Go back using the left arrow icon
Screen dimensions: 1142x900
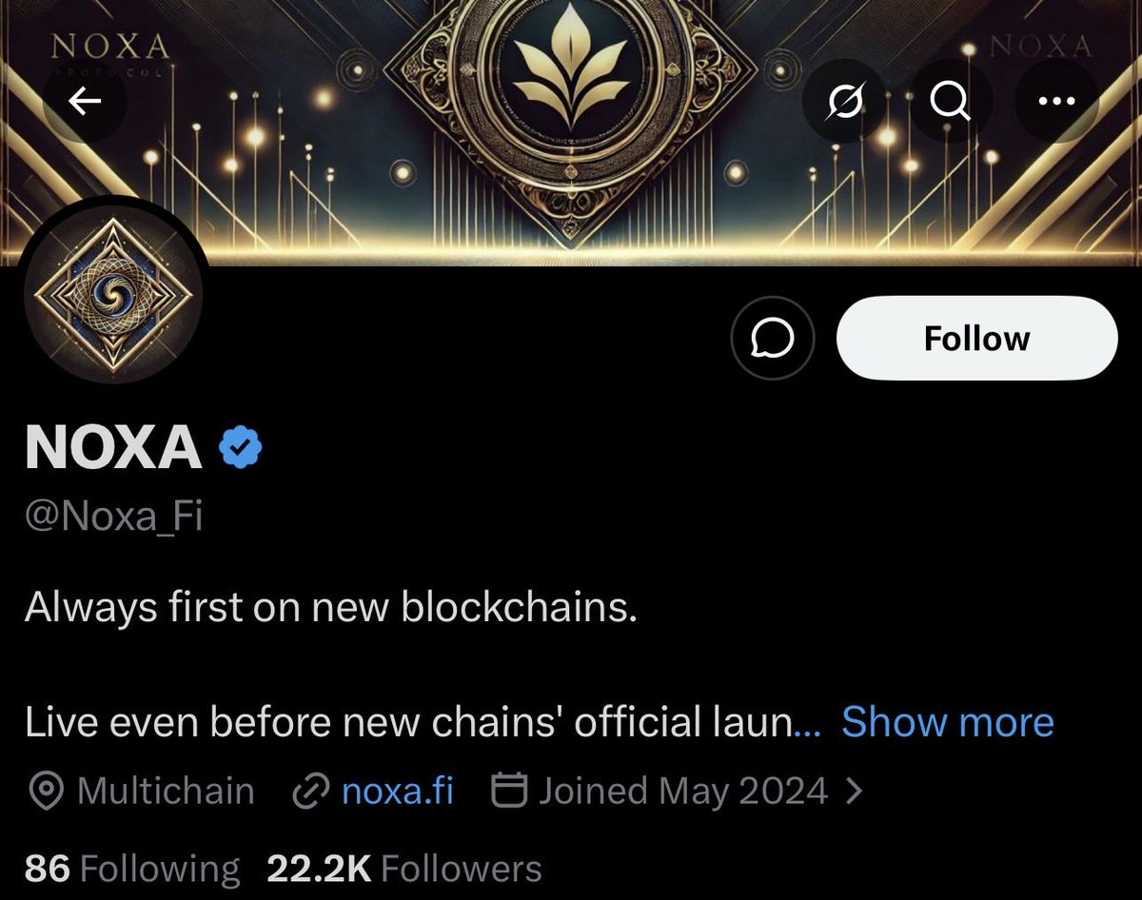point(85,100)
